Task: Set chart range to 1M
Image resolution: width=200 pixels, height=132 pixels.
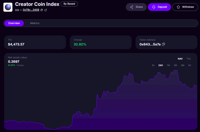Action: [x=175, y=65]
